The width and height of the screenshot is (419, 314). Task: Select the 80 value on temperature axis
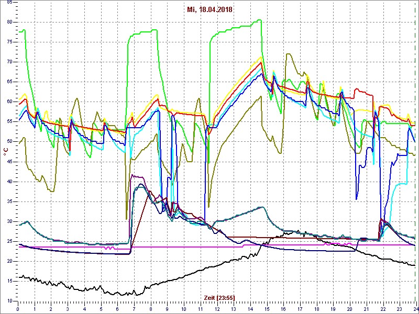(x=9, y=22)
